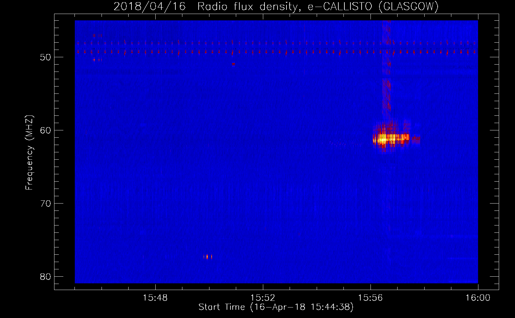Click the 80 MHz frequency tick label
This screenshot has height=318, width=515.
[x=46, y=277]
